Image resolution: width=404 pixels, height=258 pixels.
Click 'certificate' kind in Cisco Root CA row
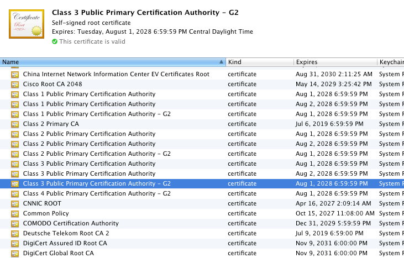pos(242,84)
